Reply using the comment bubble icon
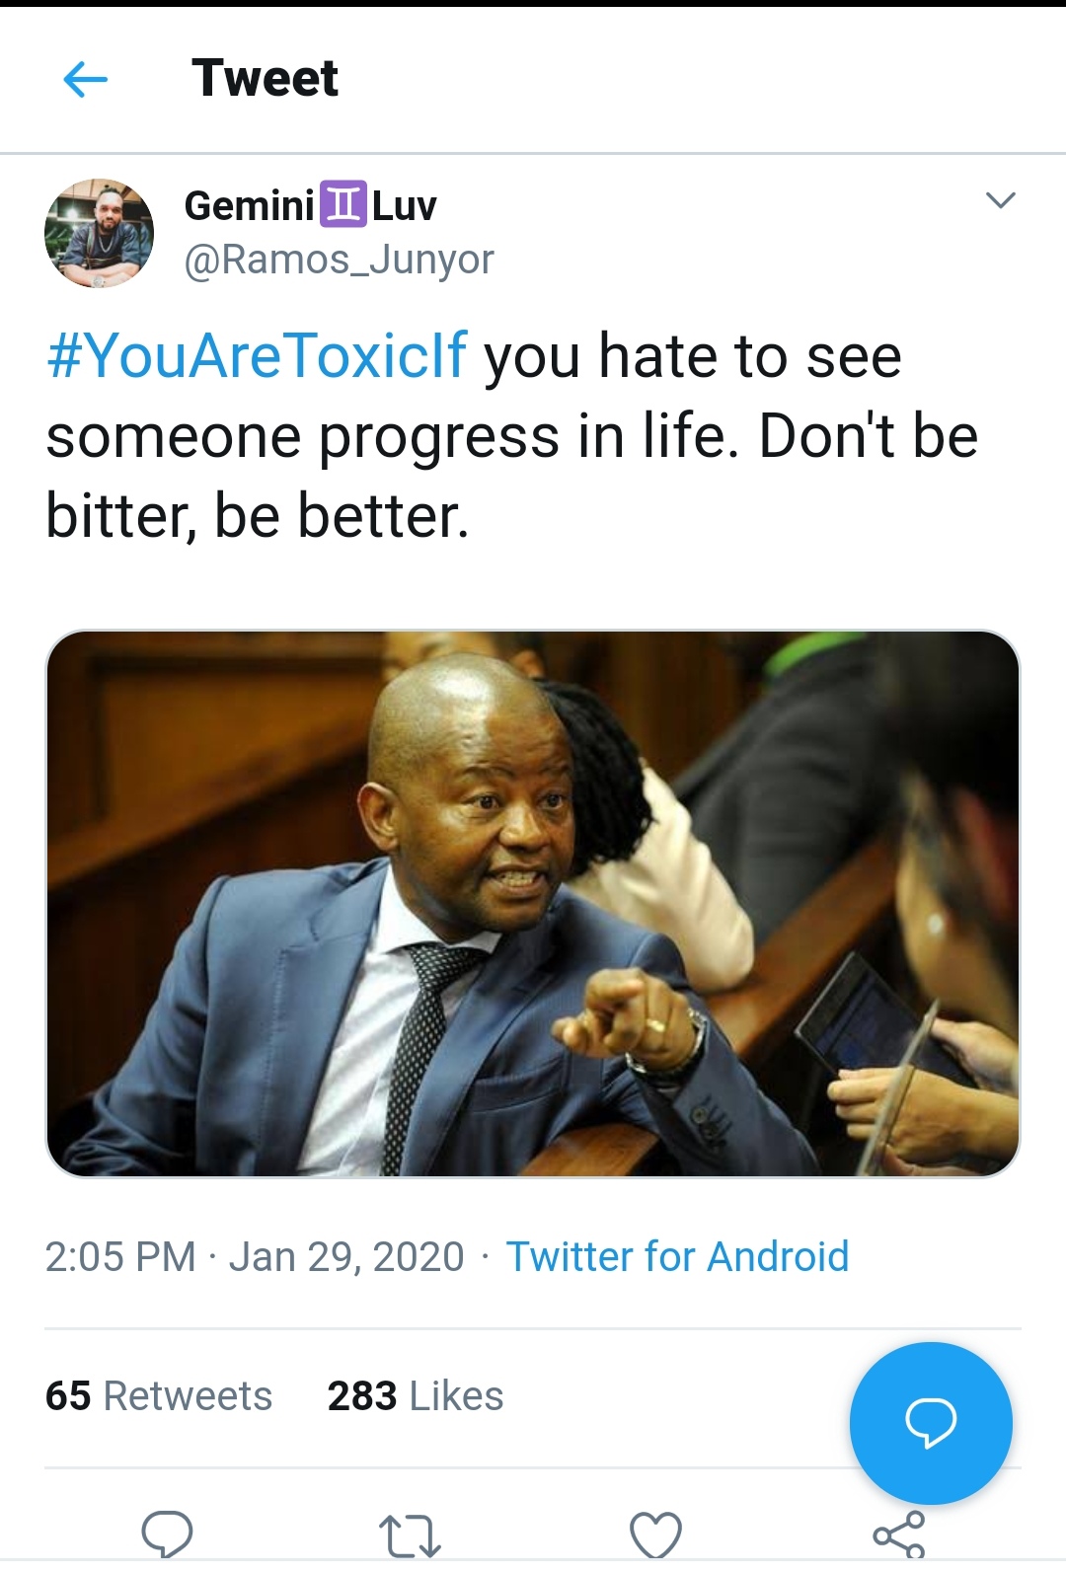 [x=167, y=1535]
